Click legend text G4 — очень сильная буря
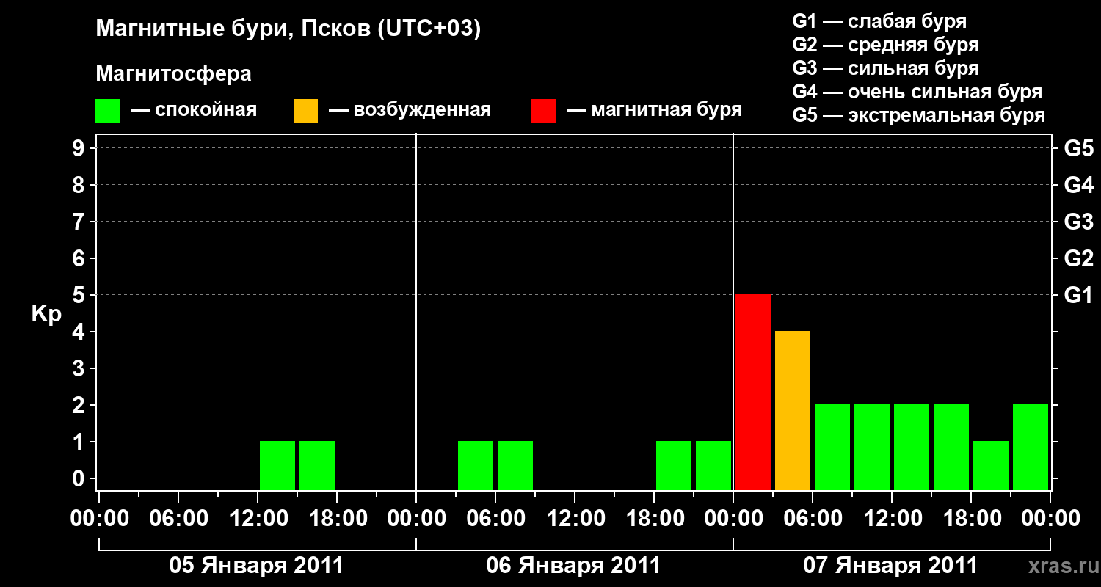 point(917,92)
